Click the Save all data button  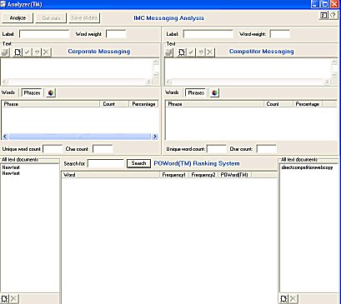point(84,18)
